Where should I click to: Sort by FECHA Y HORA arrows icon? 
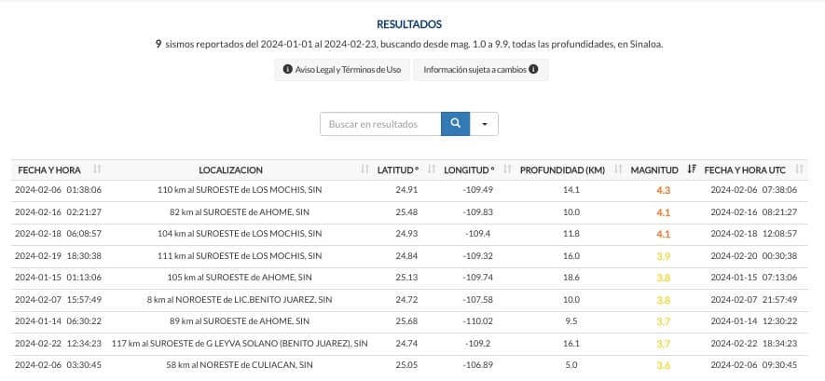coord(97,170)
